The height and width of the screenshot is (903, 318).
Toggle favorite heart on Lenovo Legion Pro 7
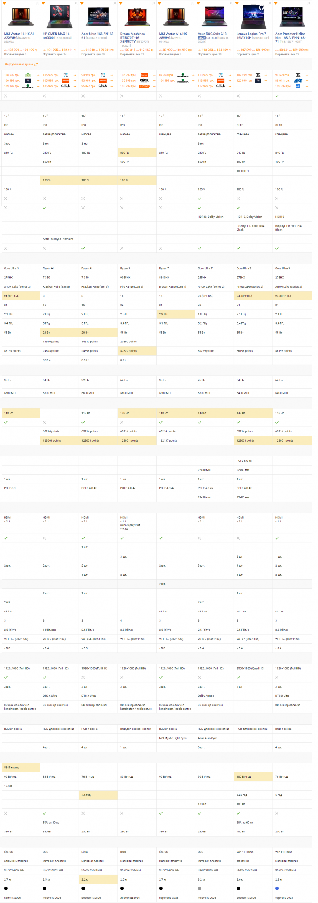click(x=237, y=3)
